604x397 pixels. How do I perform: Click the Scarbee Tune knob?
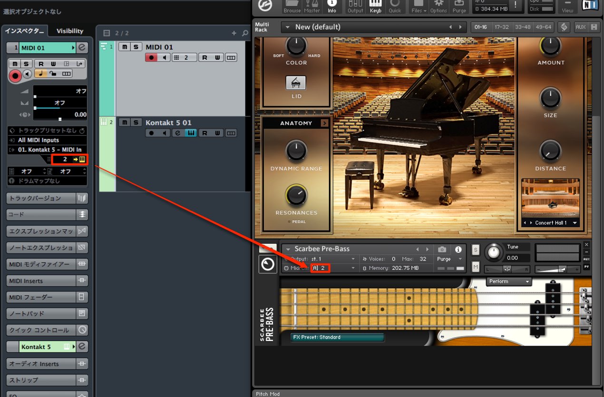click(495, 252)
